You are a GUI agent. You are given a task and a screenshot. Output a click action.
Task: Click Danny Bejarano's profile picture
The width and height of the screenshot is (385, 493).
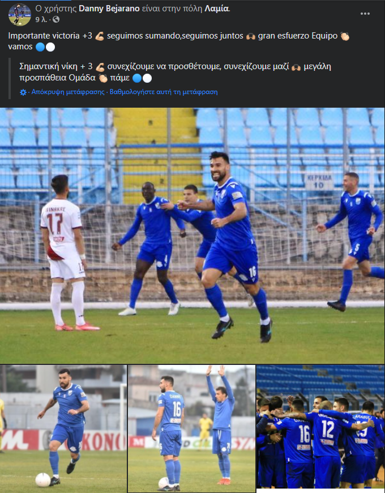pyautogui.click(x=19, y=15)
